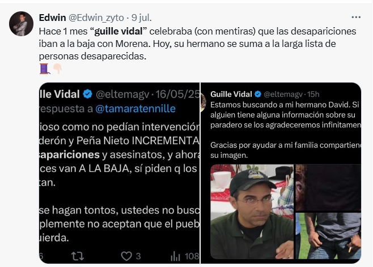Click the purple thread spool emoji
Image resolution: width=373 pixels, height=267 pixels.
(44, 69)
